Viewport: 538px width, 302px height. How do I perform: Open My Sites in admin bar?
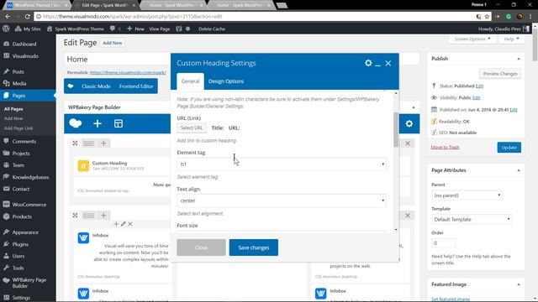pyautogui.click(x=28, y=29)
